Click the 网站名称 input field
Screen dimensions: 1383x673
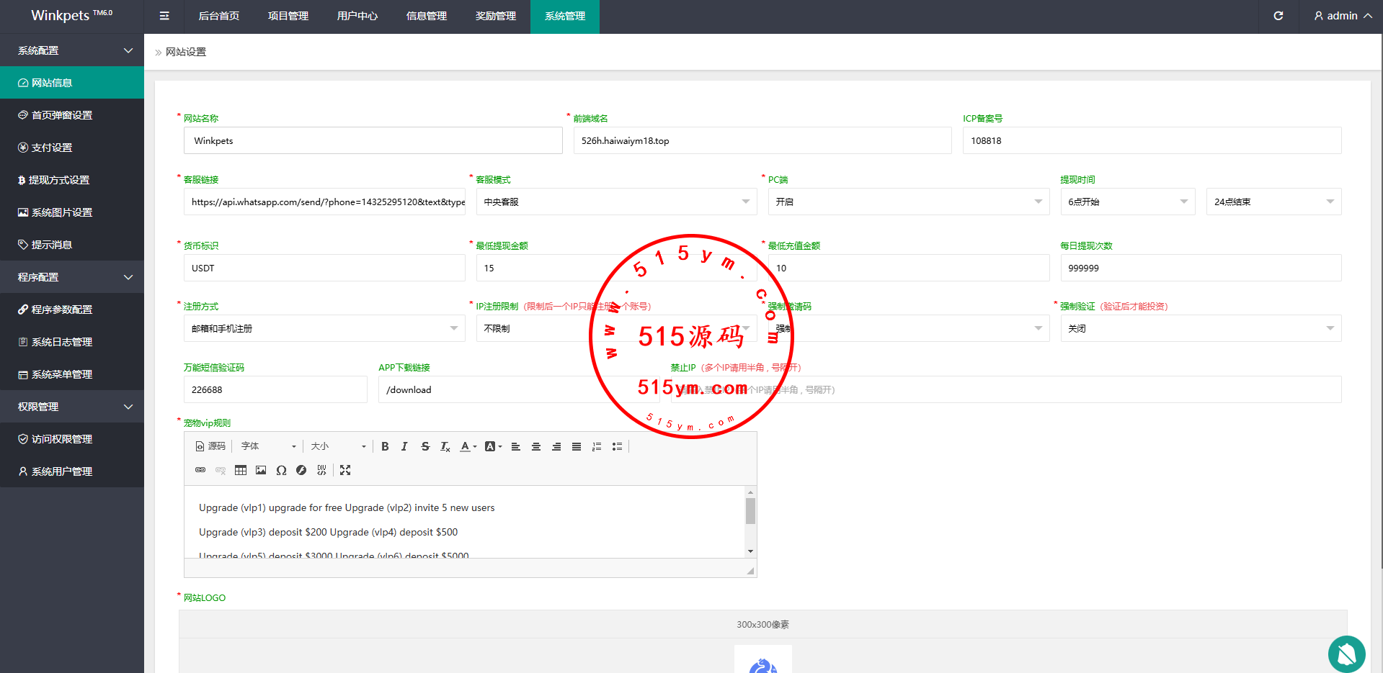(x=373, y=140)
